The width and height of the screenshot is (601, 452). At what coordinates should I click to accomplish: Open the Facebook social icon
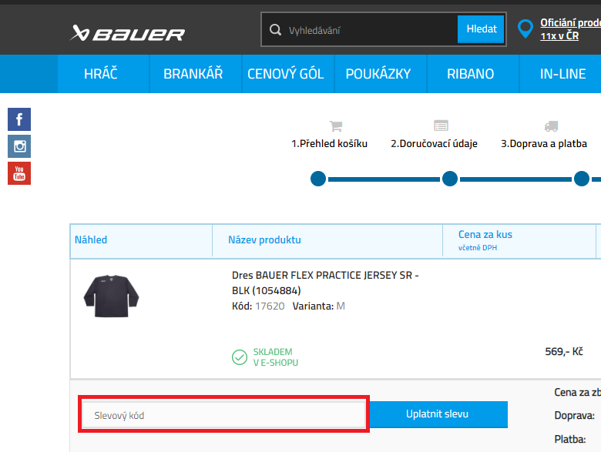pyautogui.click(x=19, y=119)
